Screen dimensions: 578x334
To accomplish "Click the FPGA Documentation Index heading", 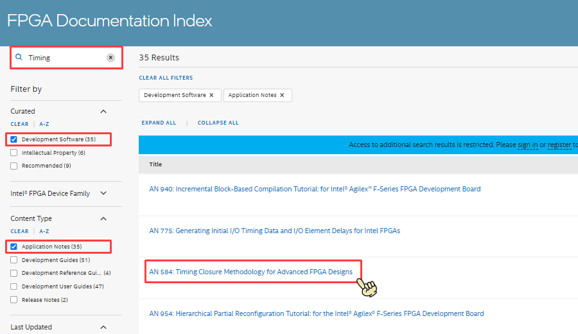I will pos(109,21).
